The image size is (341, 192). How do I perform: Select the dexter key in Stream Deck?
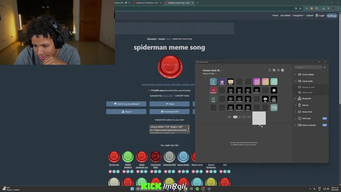pyautogui.click(x=230, y=82)
